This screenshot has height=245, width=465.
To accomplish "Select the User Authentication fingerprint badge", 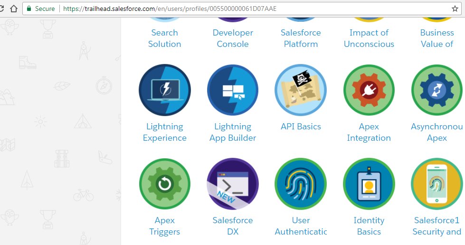I will (x=301, y=184).
